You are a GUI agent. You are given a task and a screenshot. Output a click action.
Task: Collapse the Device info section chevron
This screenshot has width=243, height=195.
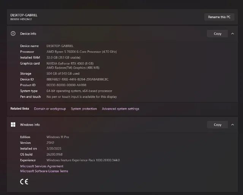click(232, 34)
